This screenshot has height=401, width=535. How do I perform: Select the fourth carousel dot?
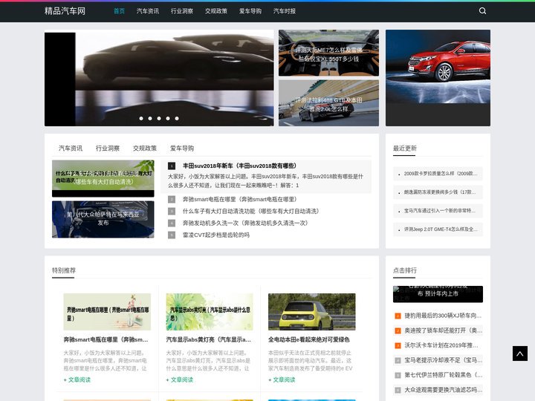(x=168, y=118)
